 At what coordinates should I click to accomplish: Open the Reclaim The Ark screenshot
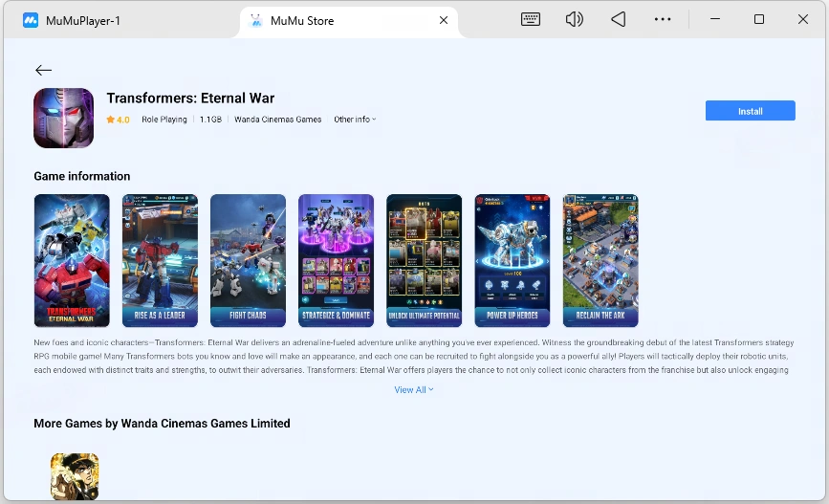600,260
